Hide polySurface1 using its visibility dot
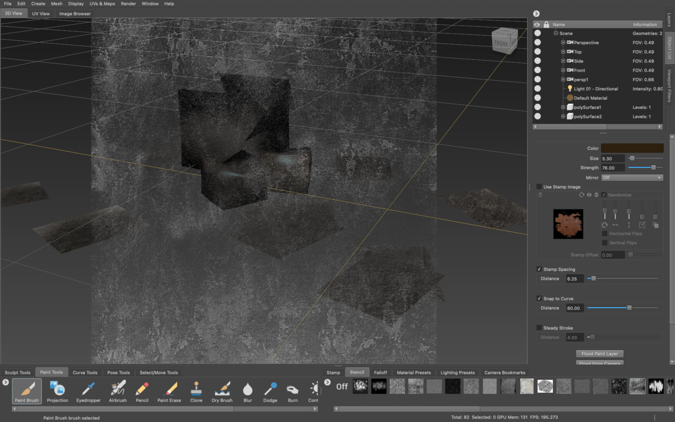The image size is (675, 422). click(x=538, y=107)
